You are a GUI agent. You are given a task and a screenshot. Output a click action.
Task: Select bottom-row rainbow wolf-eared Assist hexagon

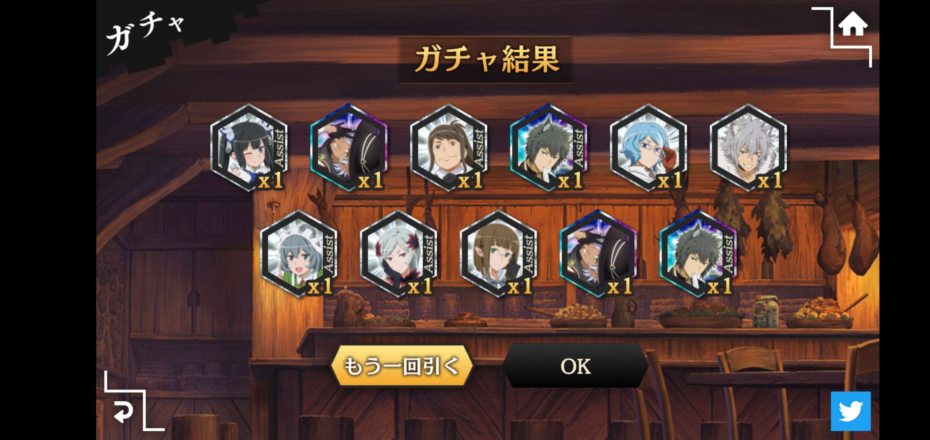click(698, 253)
